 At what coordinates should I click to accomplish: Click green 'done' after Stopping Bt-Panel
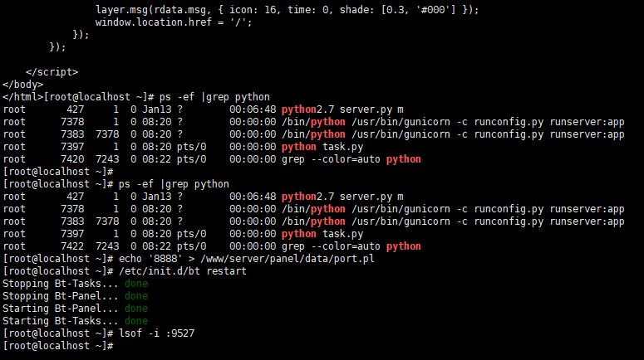pos(136,296)
